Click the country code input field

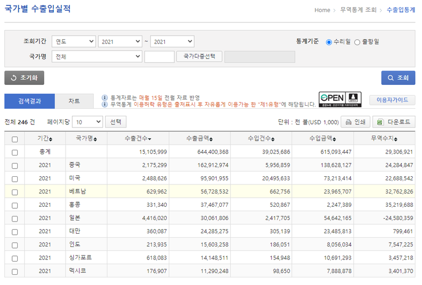point(159,57)
